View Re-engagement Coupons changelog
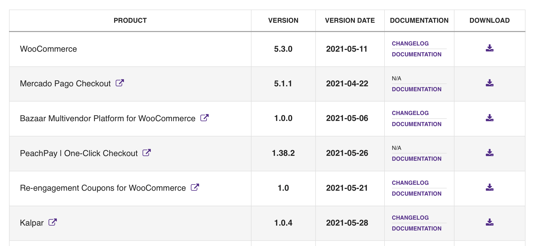 point(410,183)
